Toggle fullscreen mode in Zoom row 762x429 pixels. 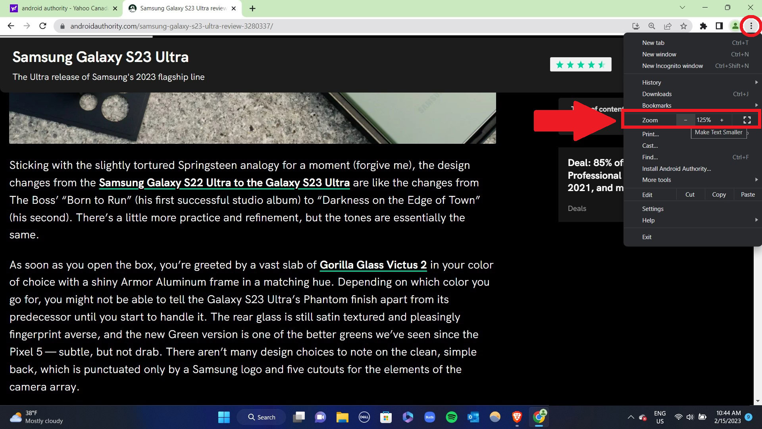747,120
